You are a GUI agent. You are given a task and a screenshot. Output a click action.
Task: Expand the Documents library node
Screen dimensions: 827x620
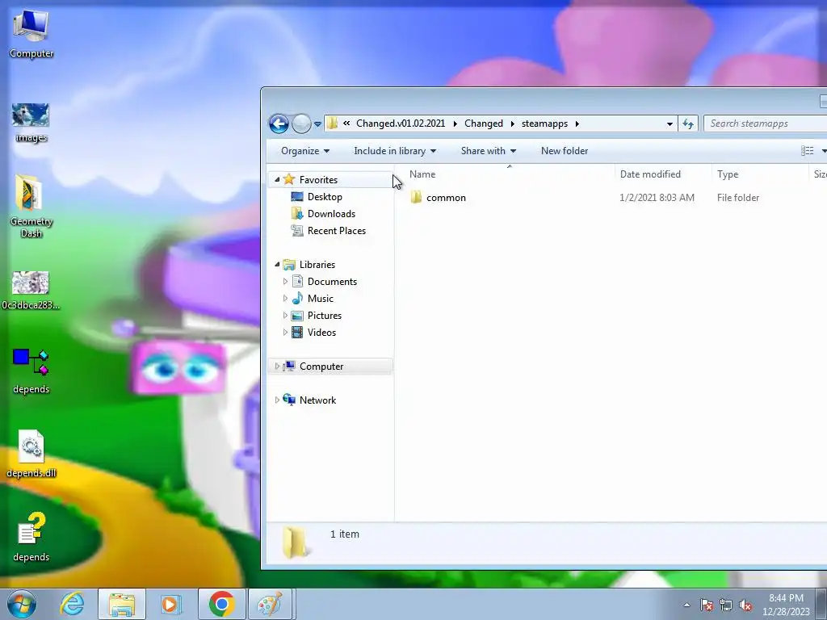(x=285, y=282)
